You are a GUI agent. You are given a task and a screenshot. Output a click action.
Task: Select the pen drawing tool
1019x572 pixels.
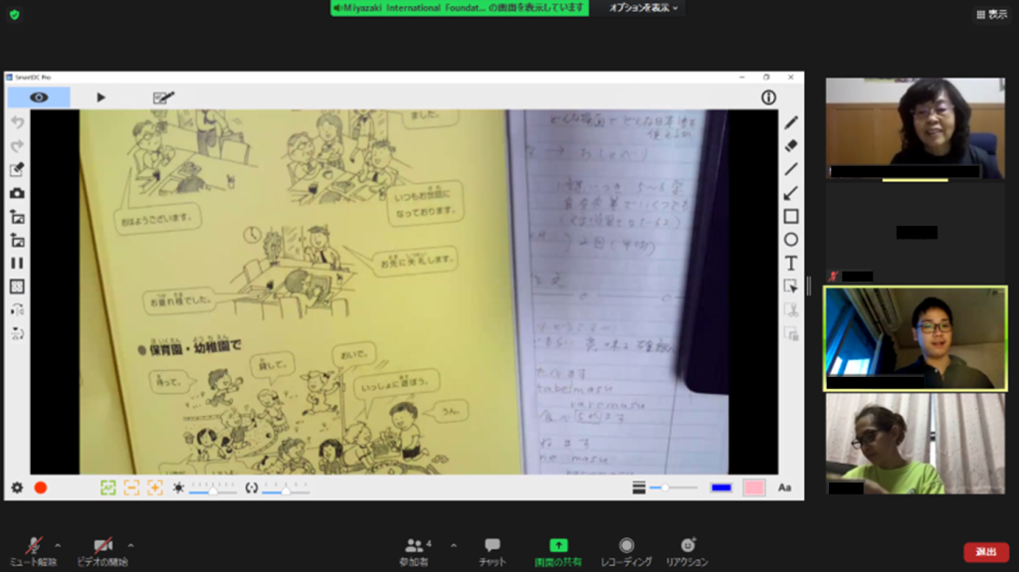point(791,122)
